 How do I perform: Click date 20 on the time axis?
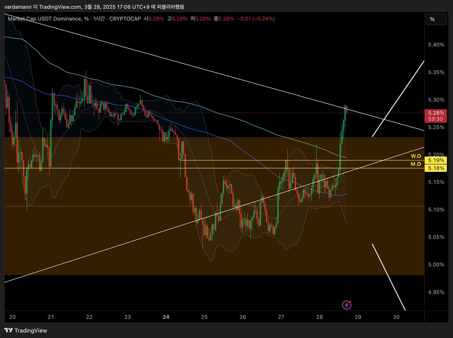12,317
